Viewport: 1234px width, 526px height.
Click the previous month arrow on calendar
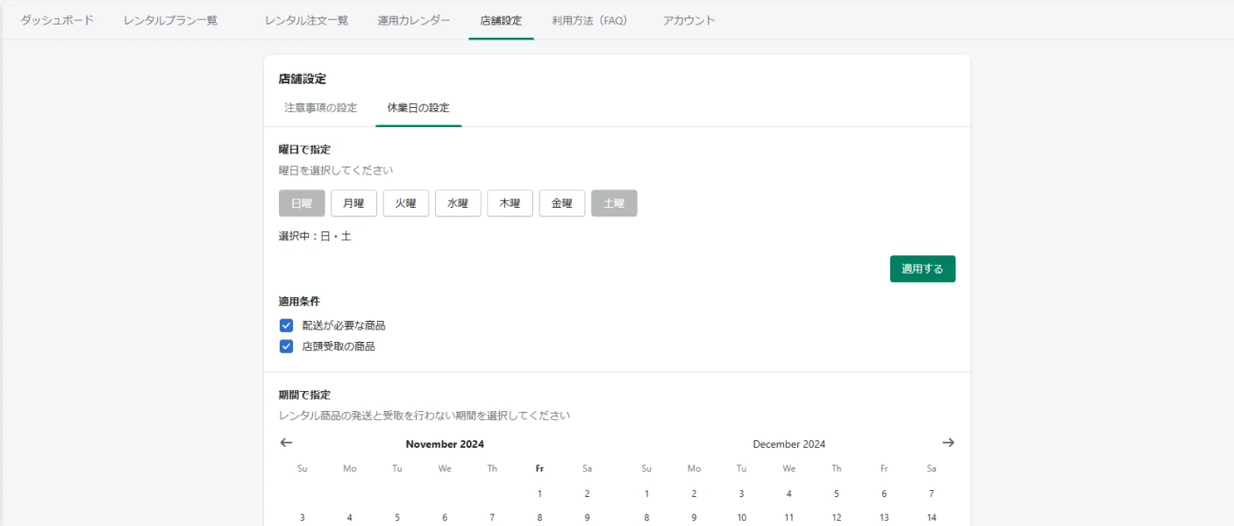pyautogui.click(x=286, y=443)
